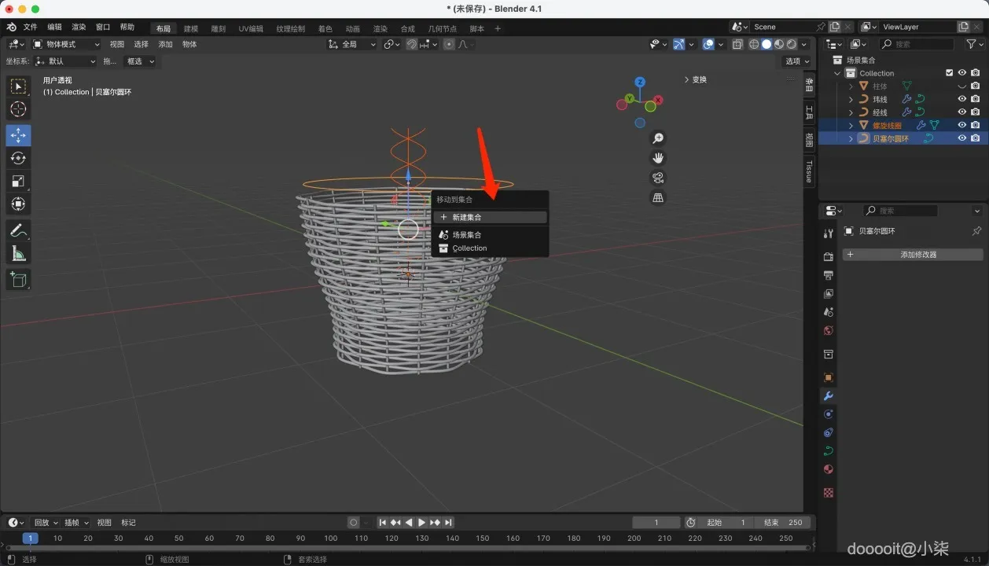Toggle X-ray display button
The image size is (989, 566).
(737, 45)
